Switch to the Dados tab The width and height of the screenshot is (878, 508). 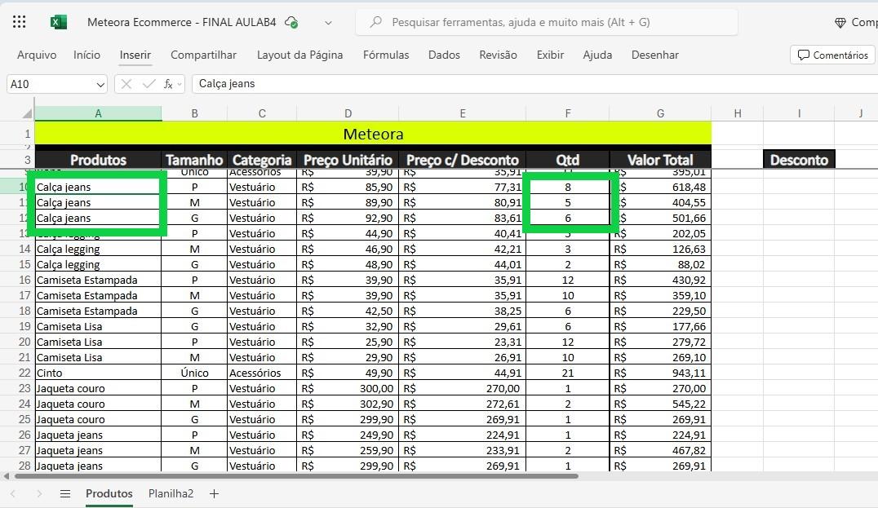[x=444, y=55]
